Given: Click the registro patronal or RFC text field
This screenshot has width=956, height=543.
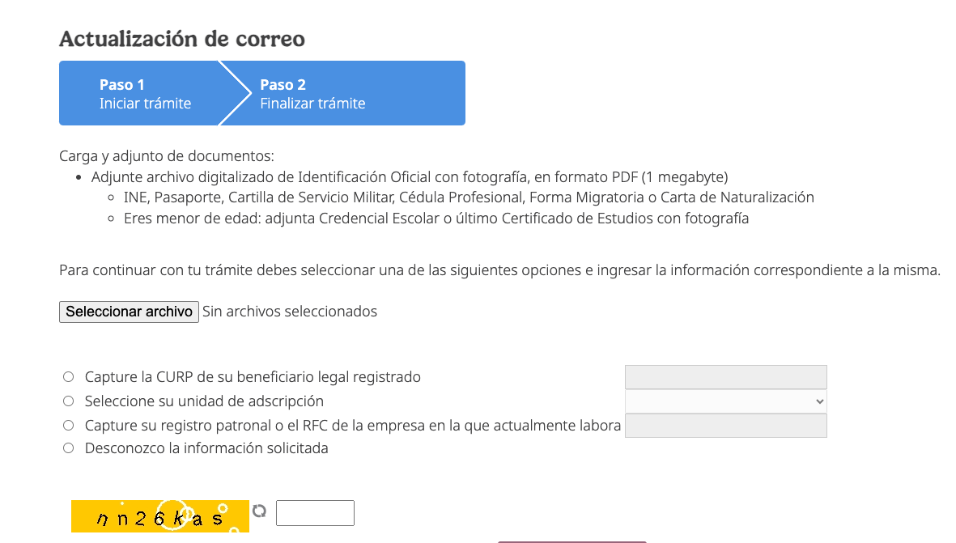Looking at the screenshot, I should (x=725, y=426).
